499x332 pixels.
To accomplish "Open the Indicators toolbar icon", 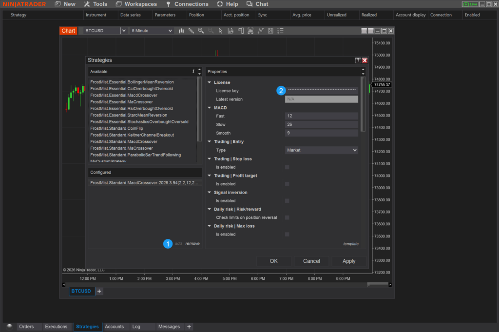I will (x=261, y=31).
